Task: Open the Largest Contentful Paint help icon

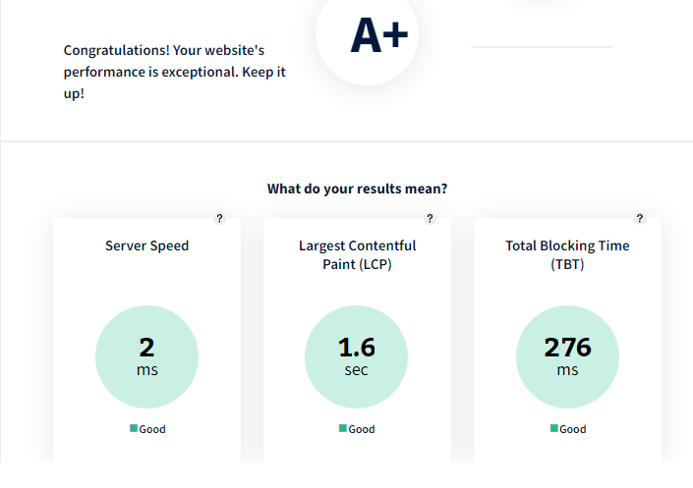Action: point(430,218)
